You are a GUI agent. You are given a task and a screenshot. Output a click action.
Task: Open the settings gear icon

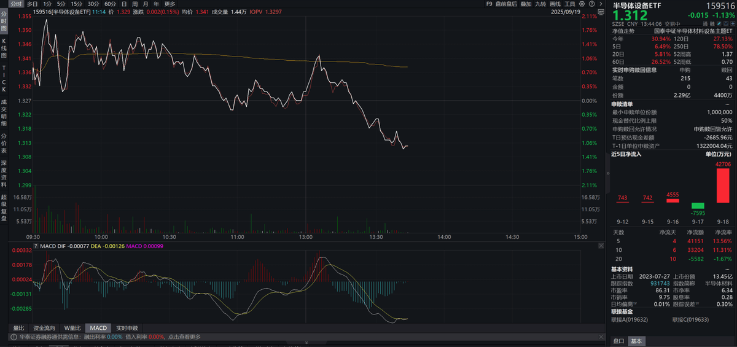(x=582, y=4)
